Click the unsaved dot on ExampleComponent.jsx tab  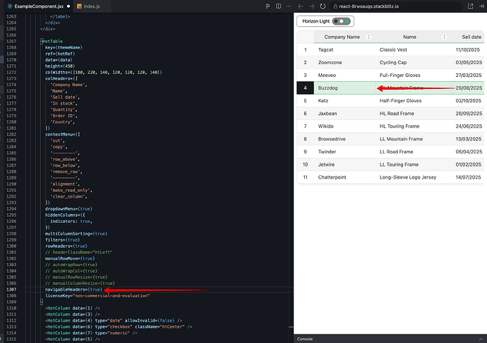68,6
